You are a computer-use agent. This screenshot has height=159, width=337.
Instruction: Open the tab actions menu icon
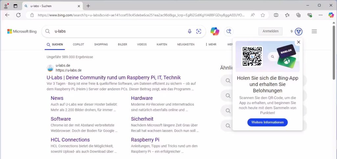coord(15,6)
